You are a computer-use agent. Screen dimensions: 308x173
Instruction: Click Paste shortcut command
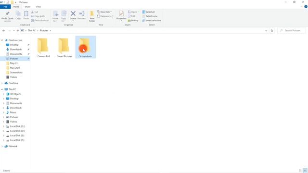[x=39, y=20]
